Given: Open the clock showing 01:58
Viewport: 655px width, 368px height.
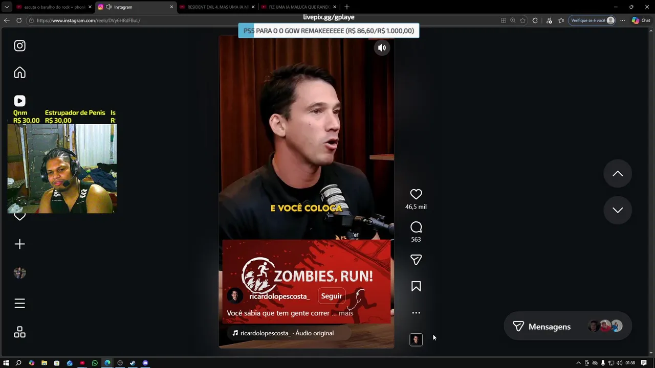Looking at the screenshot, I should tap(630, 363).
